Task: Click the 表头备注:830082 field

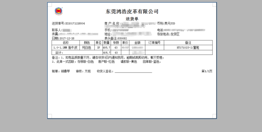Action: click(x=116, y=38)
